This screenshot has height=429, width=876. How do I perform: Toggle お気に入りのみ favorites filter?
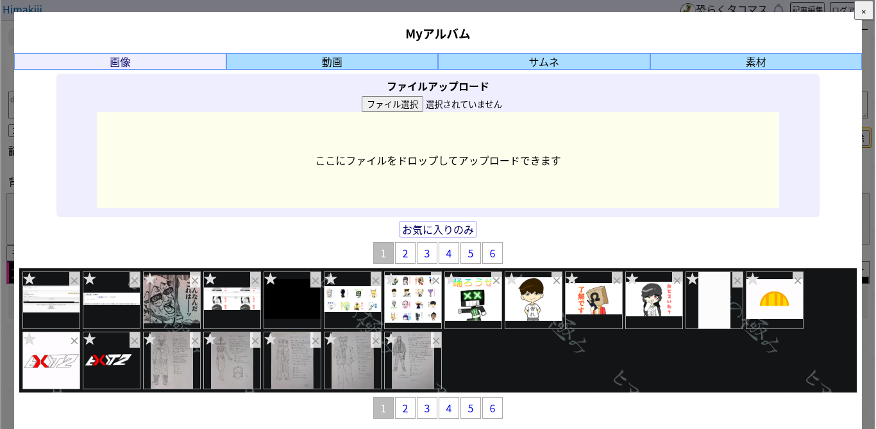[x=438, y=229]
